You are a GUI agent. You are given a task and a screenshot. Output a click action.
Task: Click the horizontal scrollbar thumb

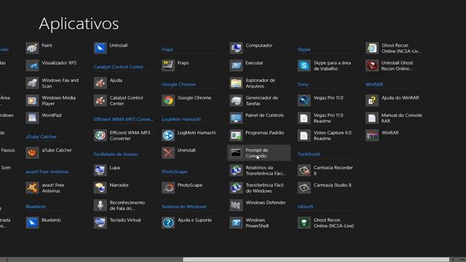click(316, 259)
